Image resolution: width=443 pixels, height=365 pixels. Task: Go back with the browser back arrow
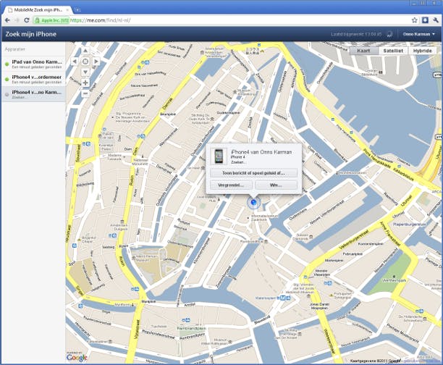pos(8,20)
